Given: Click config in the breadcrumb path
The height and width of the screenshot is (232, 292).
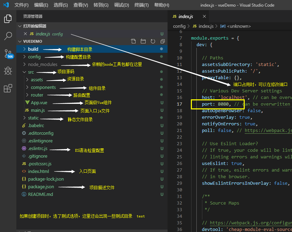Looking at the screenshot, I should (179, 26).
